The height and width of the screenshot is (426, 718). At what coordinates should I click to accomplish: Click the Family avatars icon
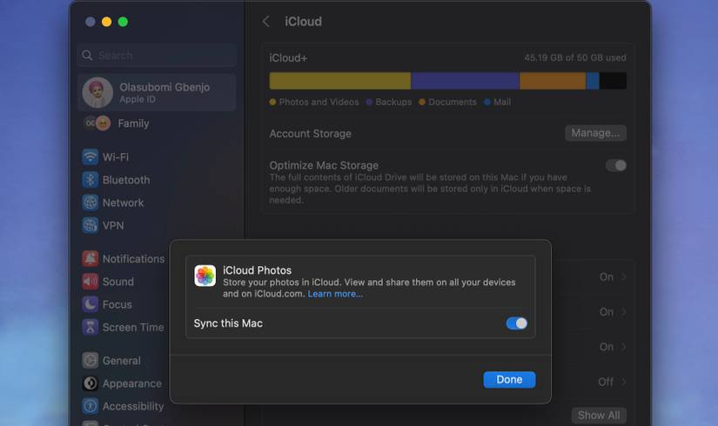[97, 123]
